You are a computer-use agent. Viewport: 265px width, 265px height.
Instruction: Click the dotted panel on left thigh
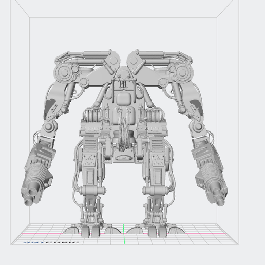tap(90, 160)
